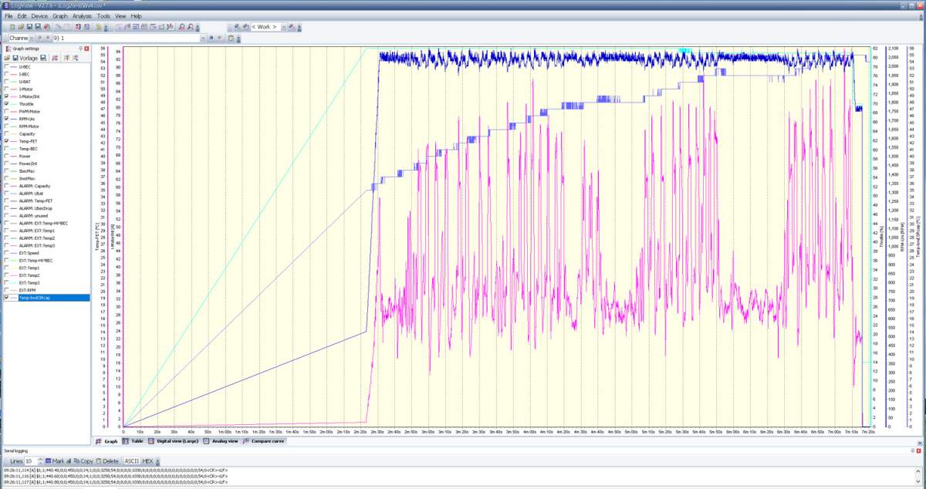Switch serial log to ASCII mode
Screen dimensions: 926x489
pyautogui.click(x=132, y=460)
